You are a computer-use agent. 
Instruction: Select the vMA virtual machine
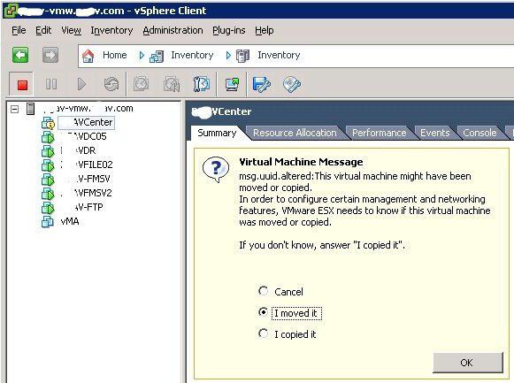70,221
